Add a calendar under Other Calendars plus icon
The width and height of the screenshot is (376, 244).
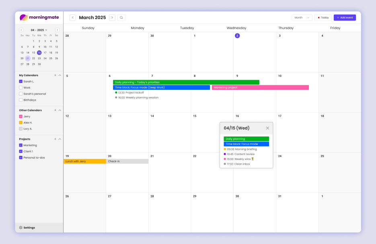click(x=55, y=110)
